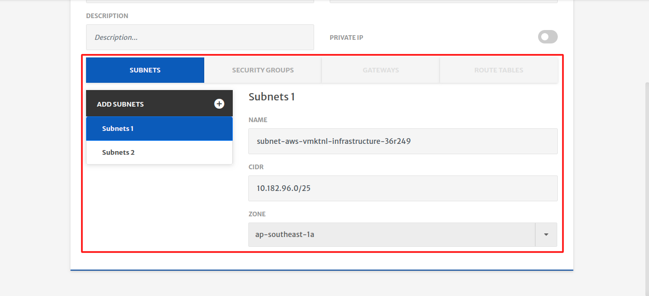Focus the subnet Name field

coord(403,141)
